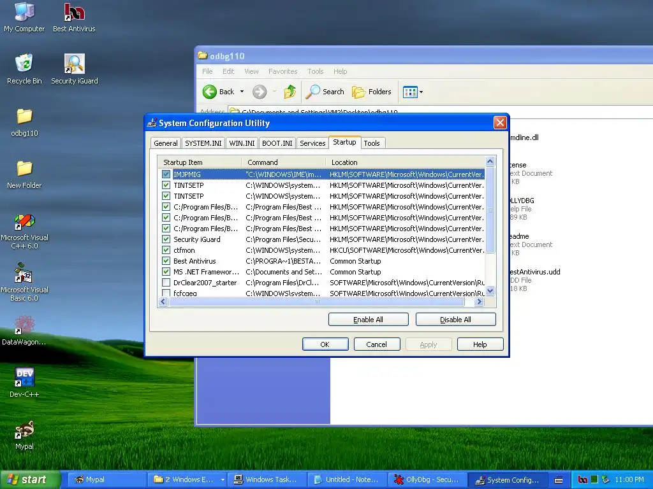Close the System Configuration Utility window
Screen dimensions: 653x489
click(500, 123)
